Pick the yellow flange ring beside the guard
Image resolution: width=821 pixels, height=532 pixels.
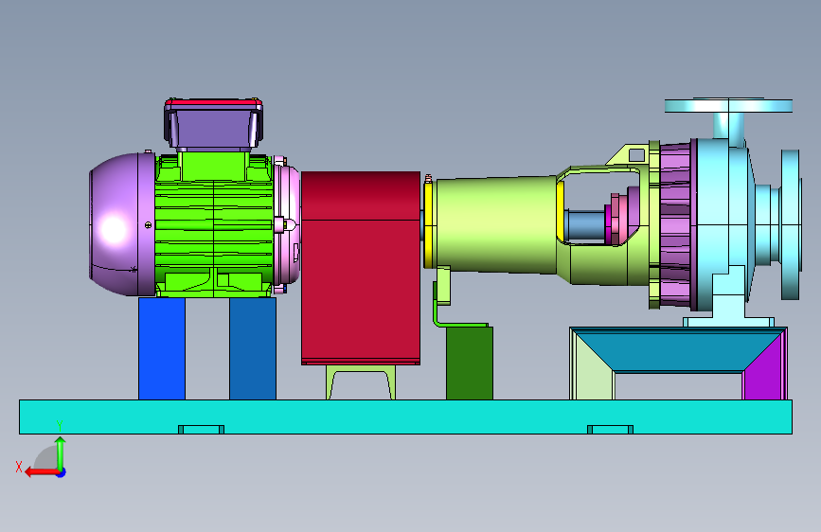coord(428,224)
